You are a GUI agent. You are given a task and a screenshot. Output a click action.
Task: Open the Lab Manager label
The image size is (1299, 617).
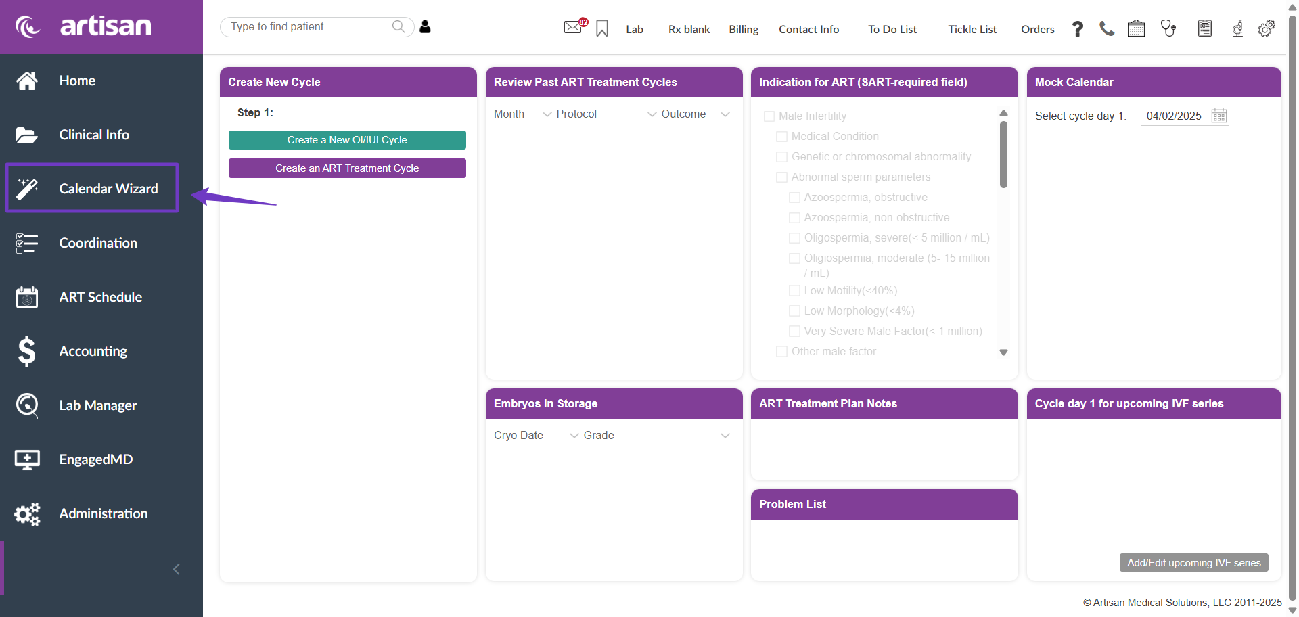(x=98, y=405)
